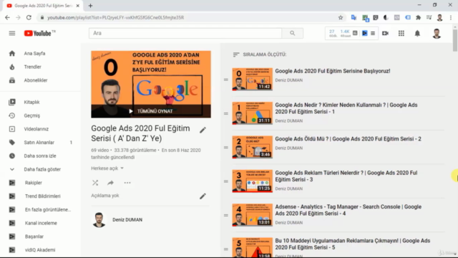Open the playlist three-dot more menu
458x258 pixels.
pyautogui.click(x=127, y=183)
